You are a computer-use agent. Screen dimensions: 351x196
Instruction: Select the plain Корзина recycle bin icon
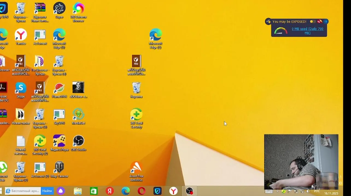[136, 90]
